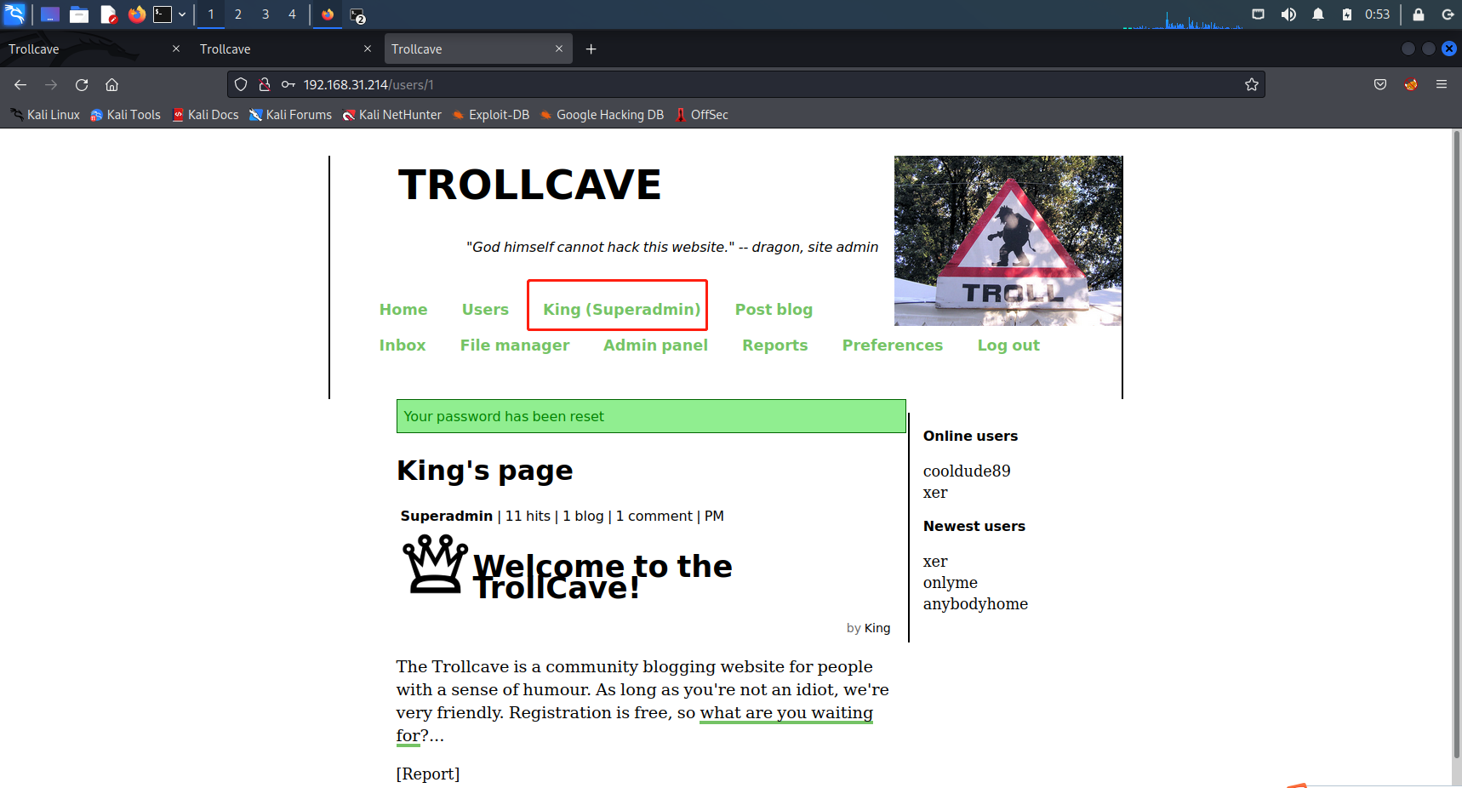1462x788 pixels.
Task: Launch the text editor icon in taskbar
Action: coord(108,14)
